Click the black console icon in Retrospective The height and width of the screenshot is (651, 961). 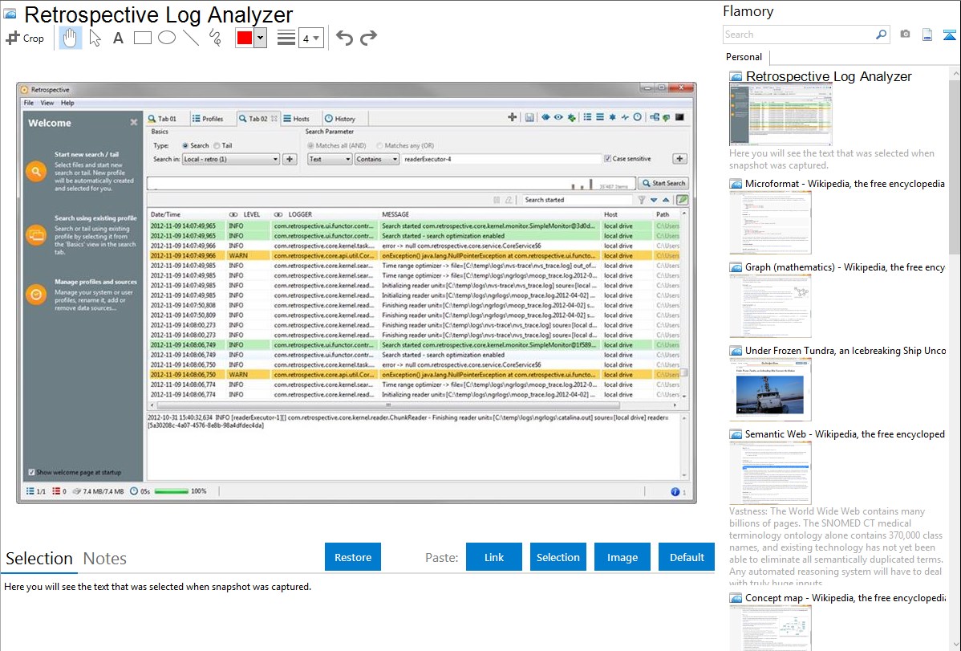tap(679, 117)
